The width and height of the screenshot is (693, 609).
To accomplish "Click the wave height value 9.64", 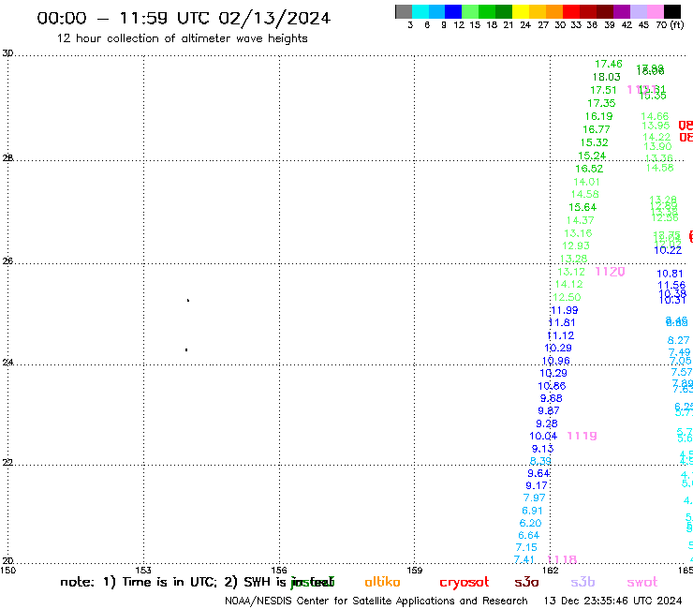I will click(538, 473).
